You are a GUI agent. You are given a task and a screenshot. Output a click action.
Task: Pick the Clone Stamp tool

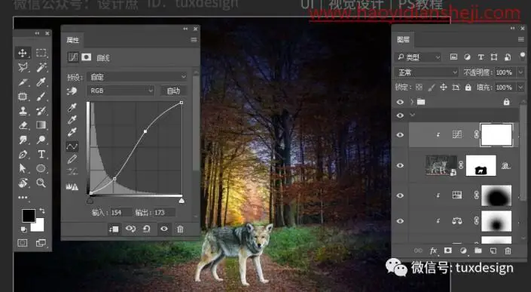[23, 111]
